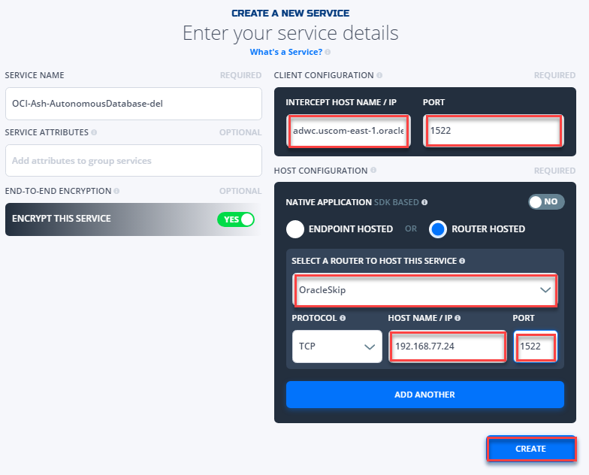Click the Intercept Host Name / IP field
Viewport: 589px width, 475px height.
tap(349, 131)
